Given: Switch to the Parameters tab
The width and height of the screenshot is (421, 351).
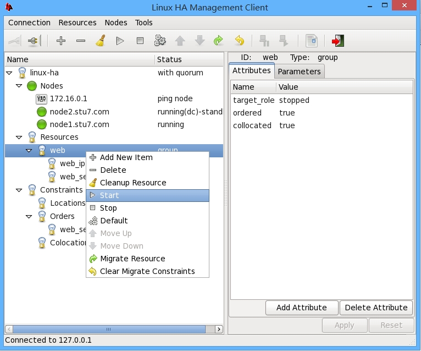Looking at the screenshot, I should coord(299,72).
